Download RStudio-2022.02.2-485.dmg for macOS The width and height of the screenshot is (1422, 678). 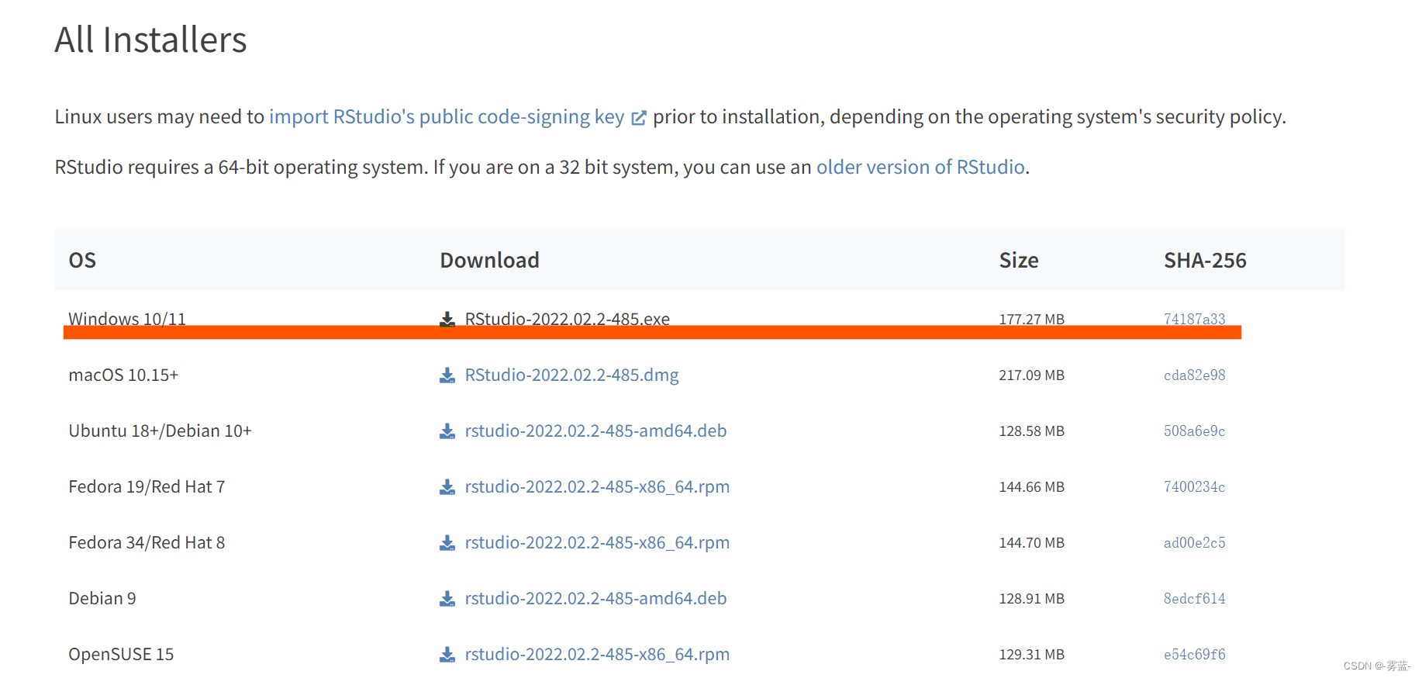pos(571,375)
